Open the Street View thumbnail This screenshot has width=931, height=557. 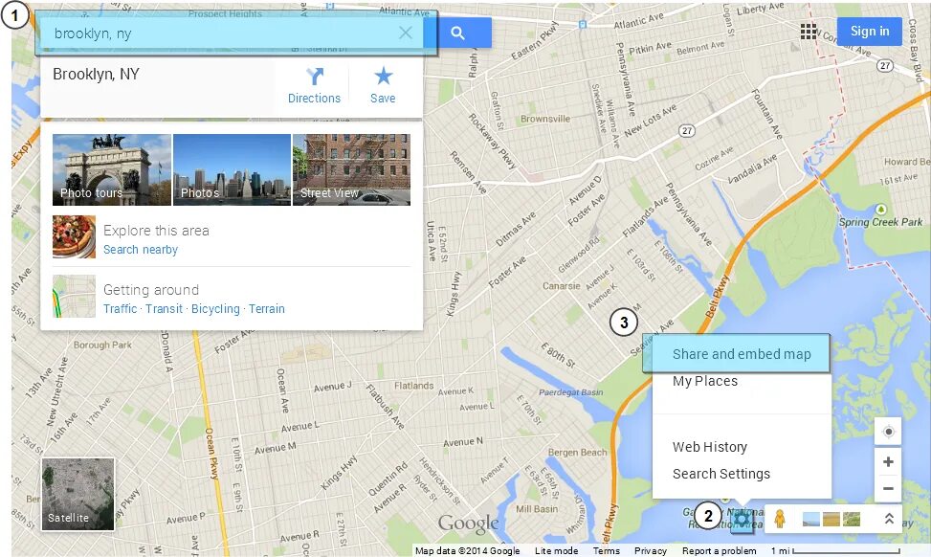pyautogui.click(x=351, y=169)
